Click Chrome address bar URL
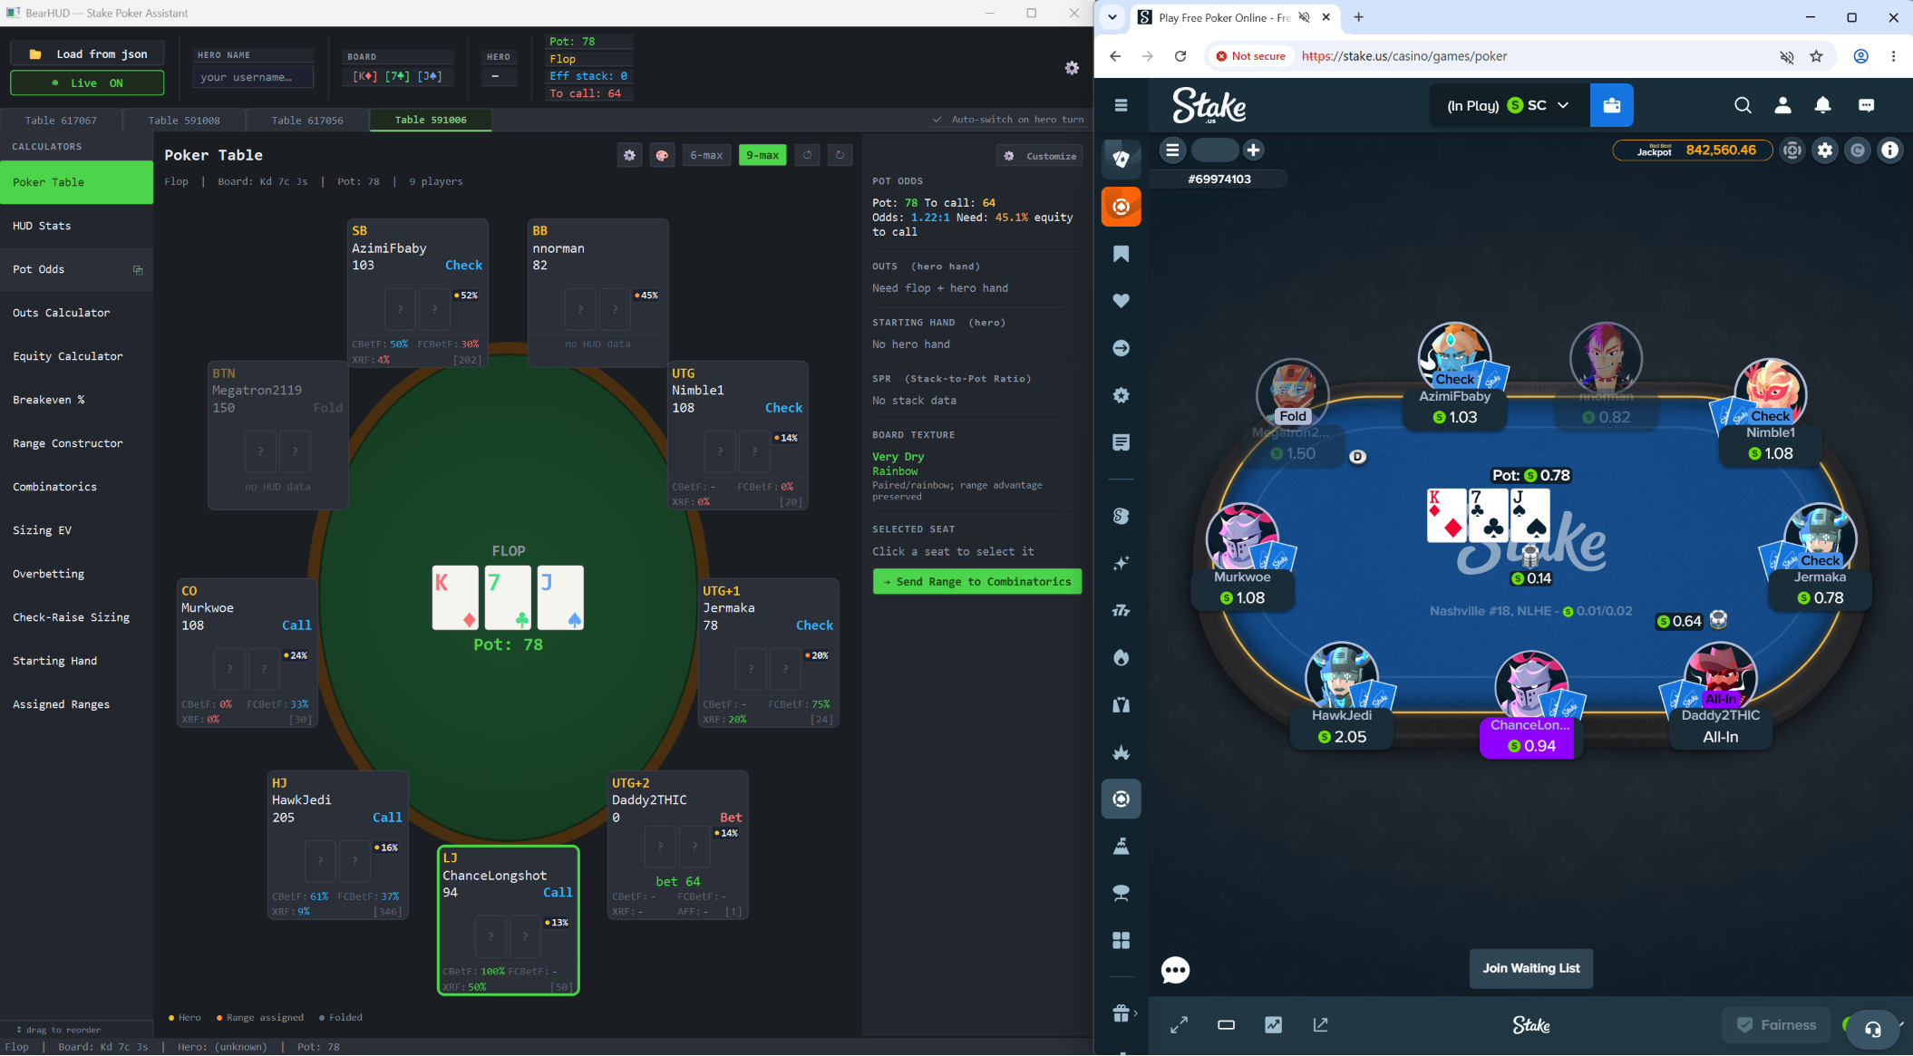Viewport: 1913px width, 1056px height. pyautogui.click(x=1404, y=56)
